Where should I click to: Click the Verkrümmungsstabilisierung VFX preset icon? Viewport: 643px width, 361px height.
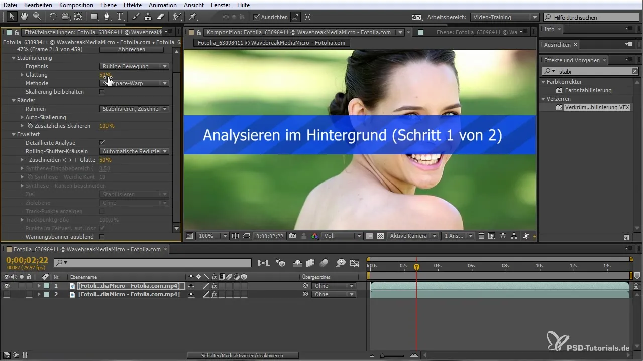click(558, 108)
